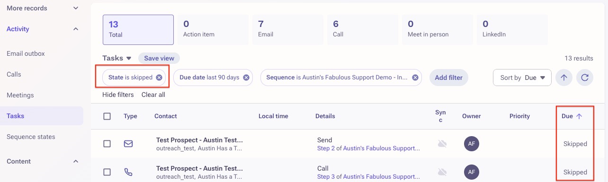Remove the Sequence filter chip

pyautogui.click(x=415, y=78)
